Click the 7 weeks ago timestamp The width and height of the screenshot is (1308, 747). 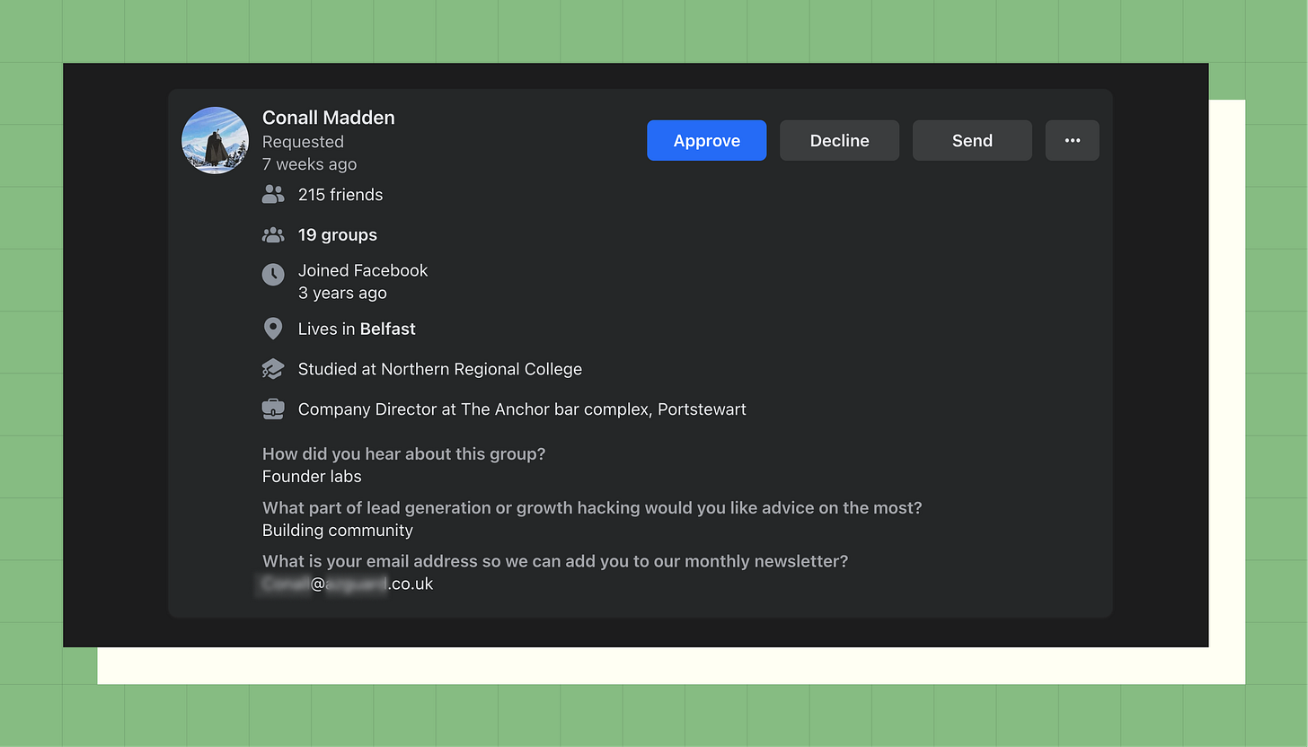tap(309, 164)
